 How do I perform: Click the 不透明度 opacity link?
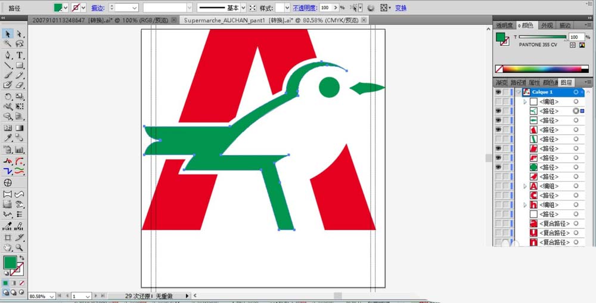[305, 8]
